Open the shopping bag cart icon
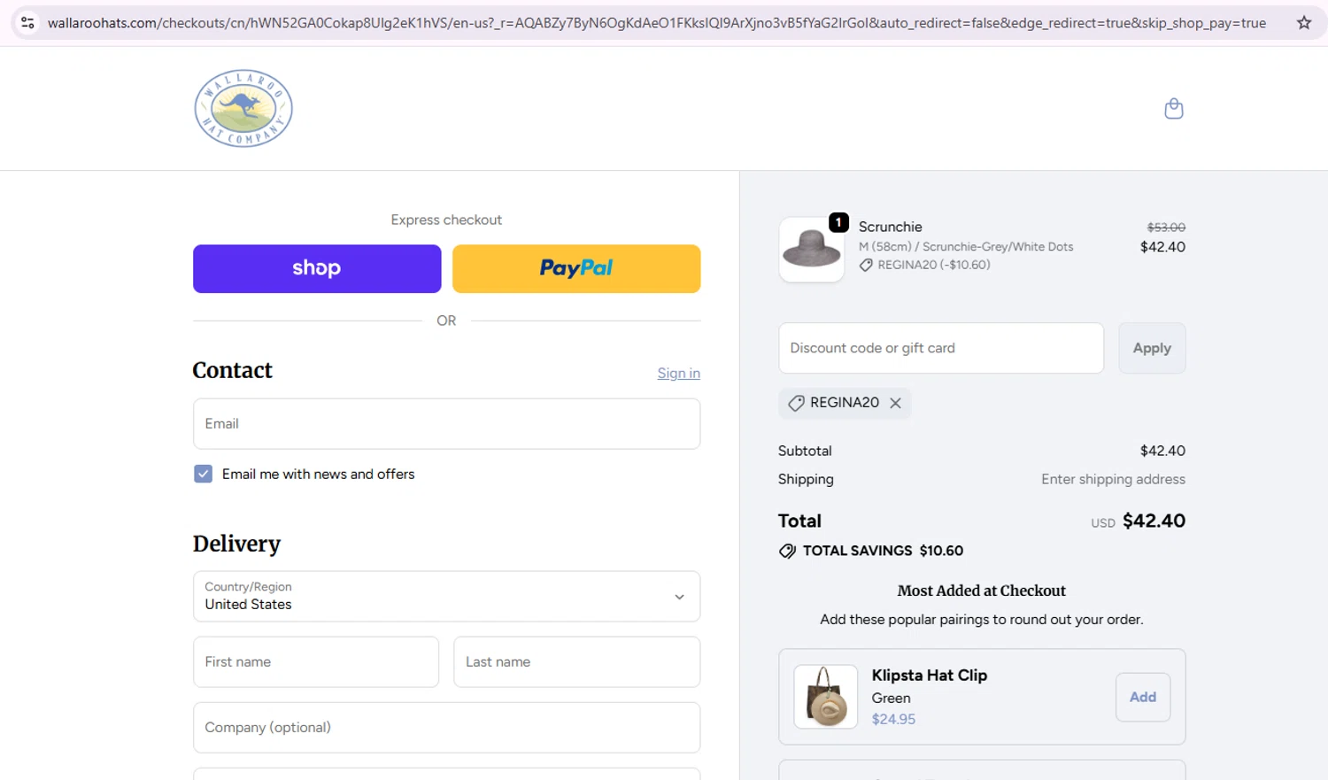Image resolution: width=1328 pixels, height=780 pixels. click(1174, 109)
